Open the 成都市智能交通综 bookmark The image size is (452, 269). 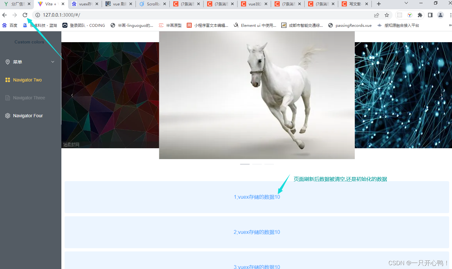(302, 25)
